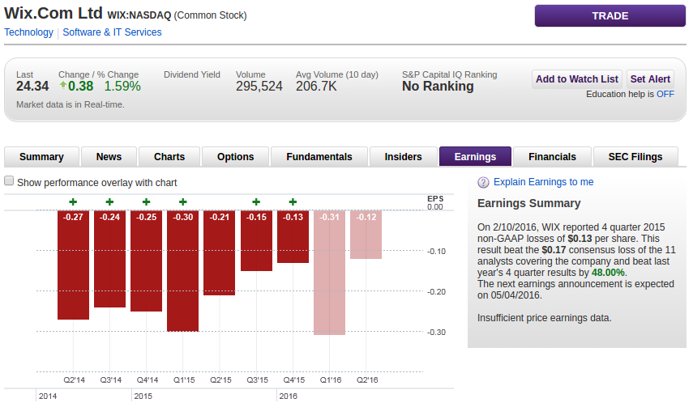Click the Set Alert button
Screen dimensions: 693x407
[650, 79]
